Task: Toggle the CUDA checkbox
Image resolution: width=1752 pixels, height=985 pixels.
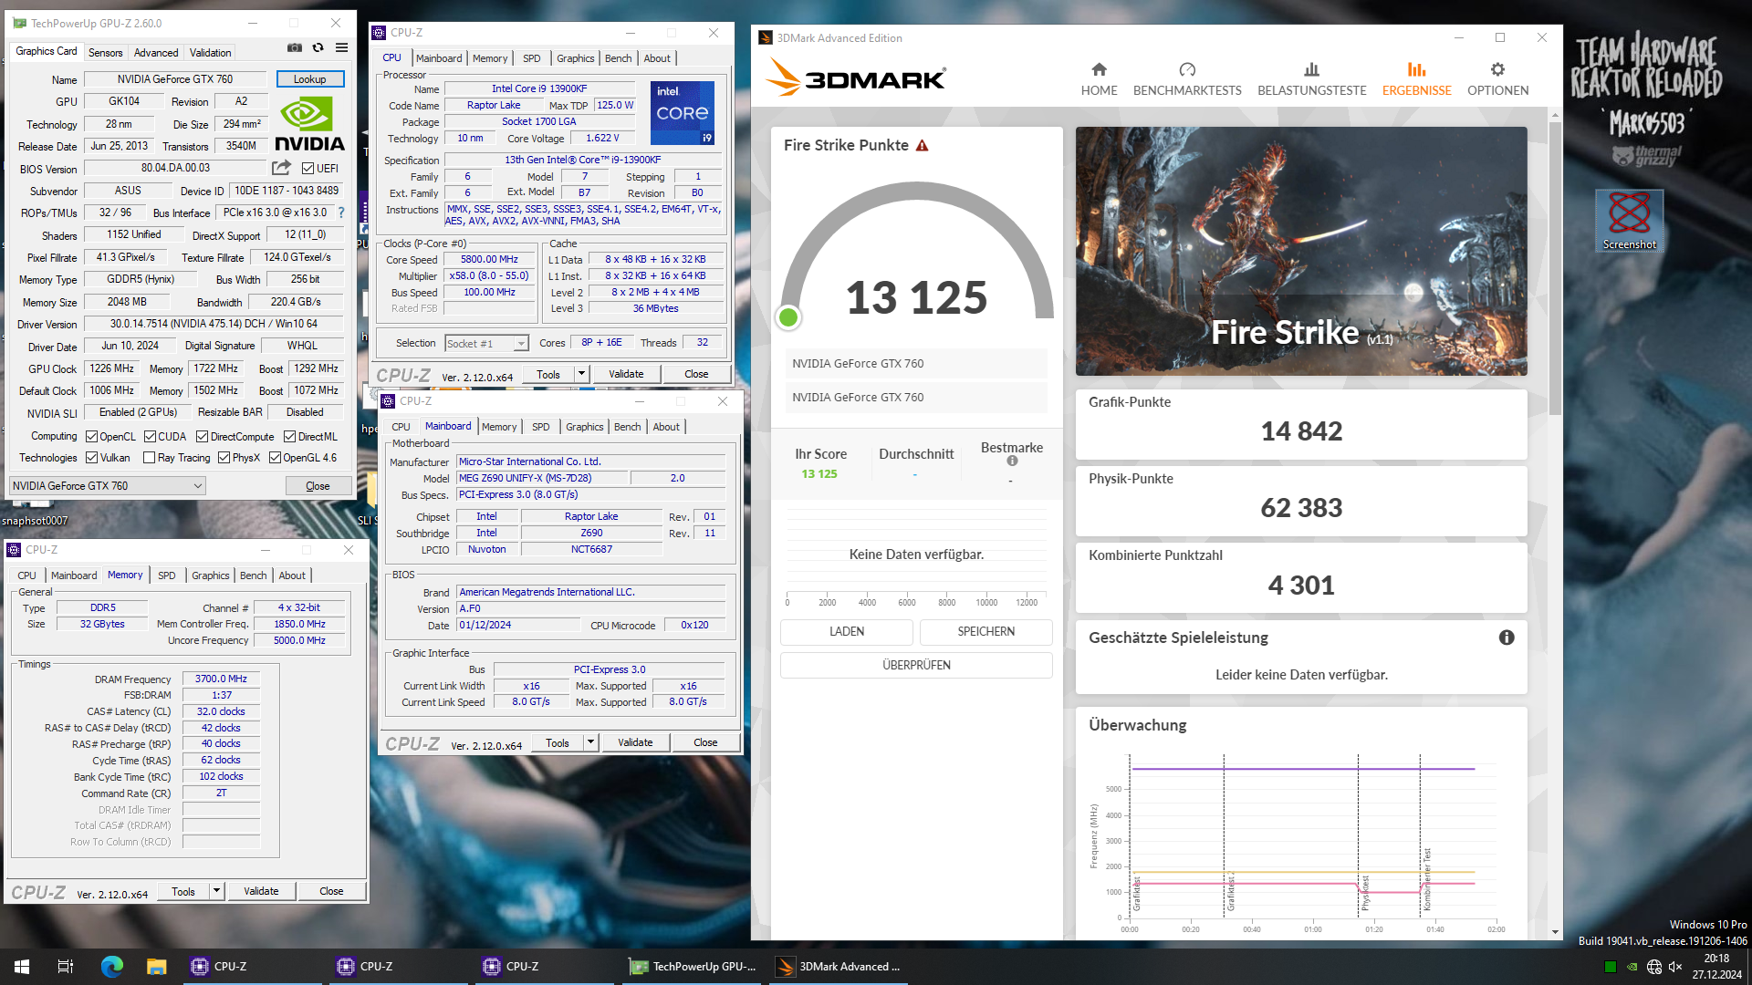Action: [x=150, y=437]
